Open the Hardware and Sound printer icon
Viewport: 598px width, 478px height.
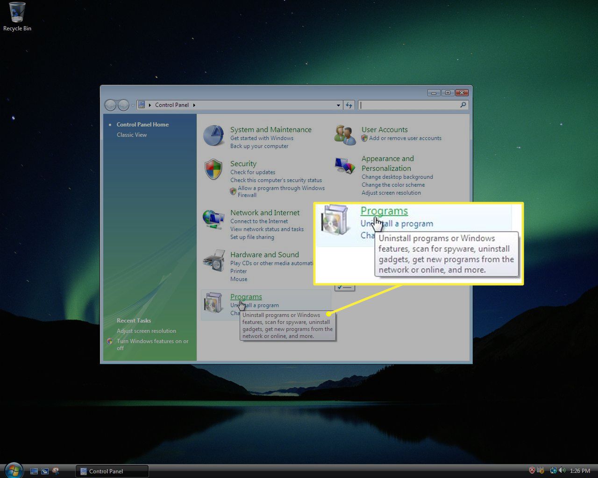[x=214, y=260]
